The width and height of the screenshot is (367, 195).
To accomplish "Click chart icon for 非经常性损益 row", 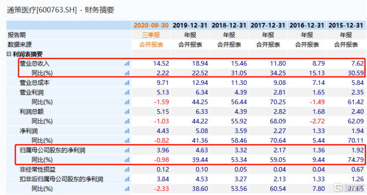I will coord(127,169).
